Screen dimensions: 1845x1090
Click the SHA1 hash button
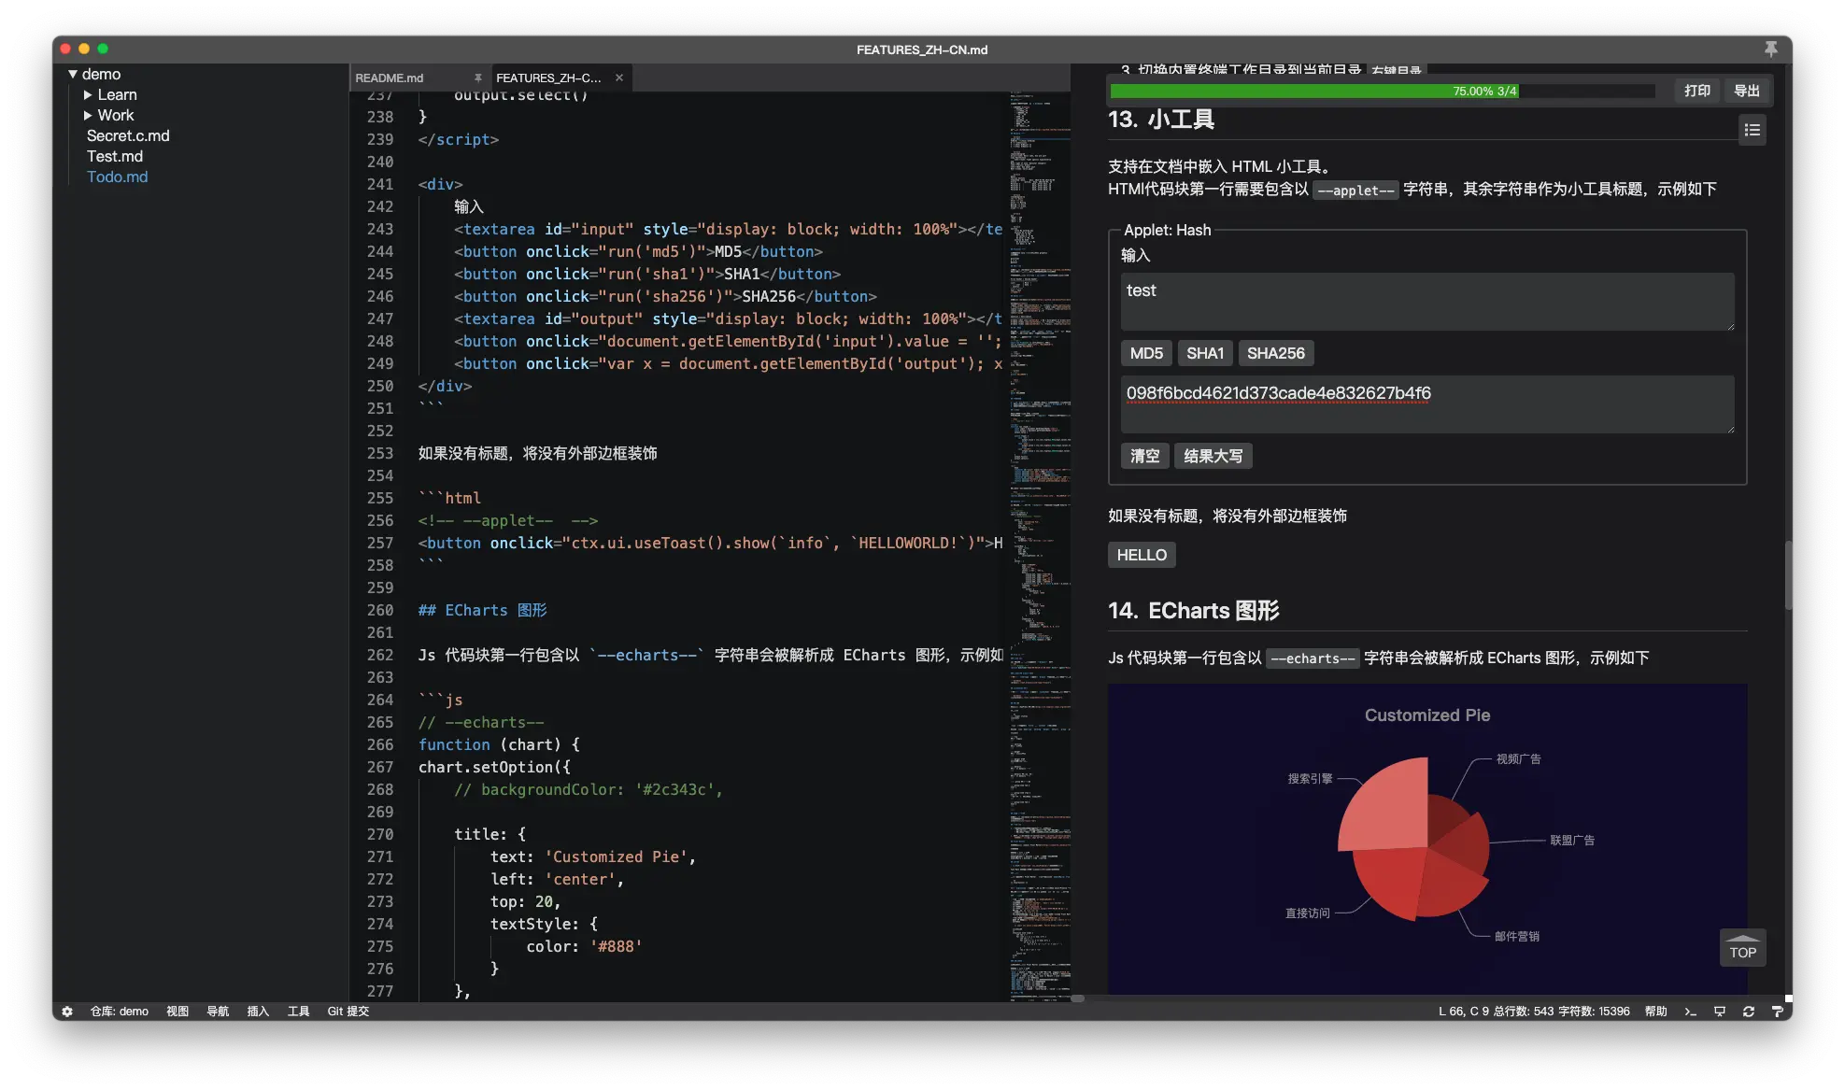pyautogui.click(x=1204, y=353)
